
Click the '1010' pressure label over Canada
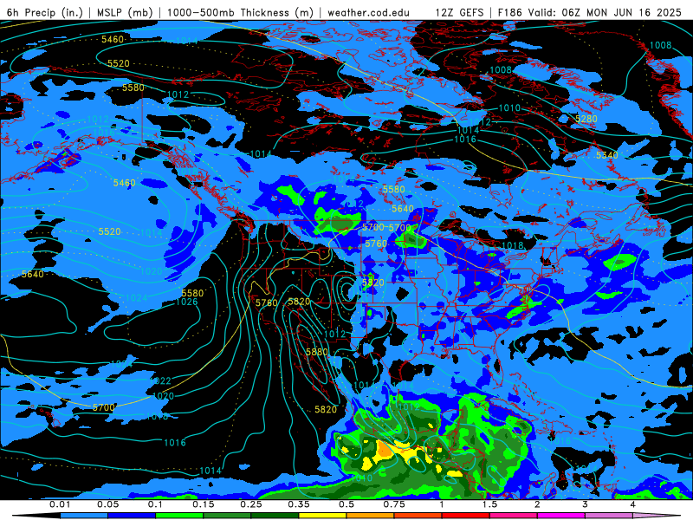[x=509, y=107]
